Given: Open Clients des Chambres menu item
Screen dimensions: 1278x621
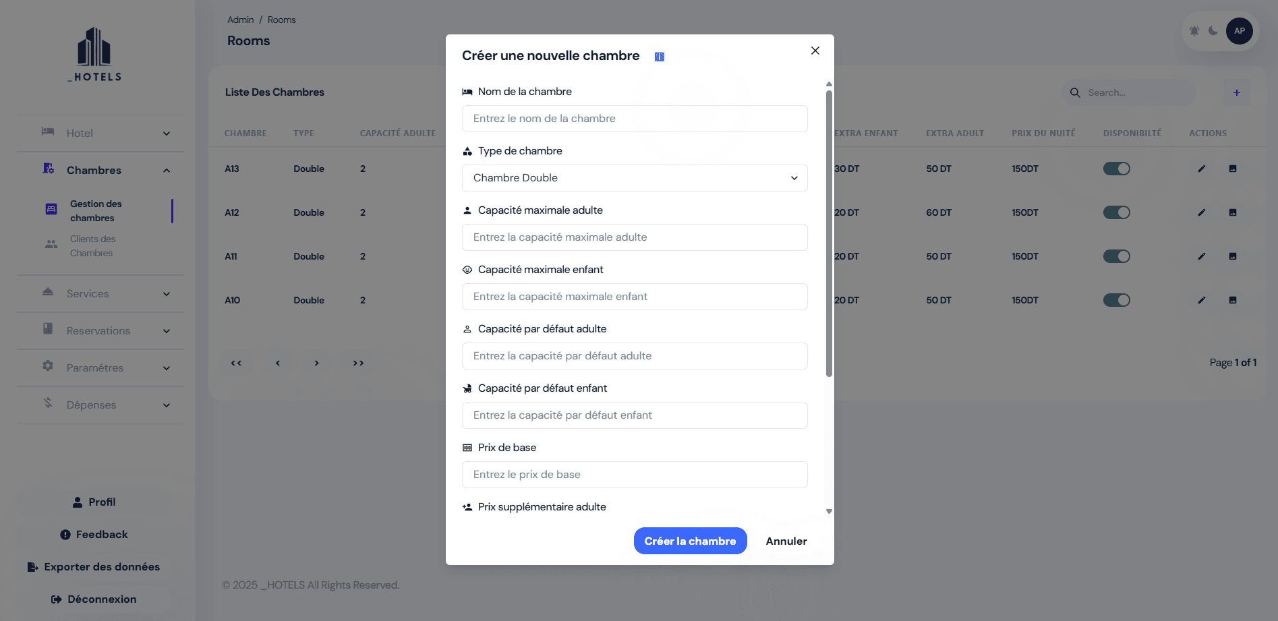Looking at the screenshot, I should coord(92,246).
